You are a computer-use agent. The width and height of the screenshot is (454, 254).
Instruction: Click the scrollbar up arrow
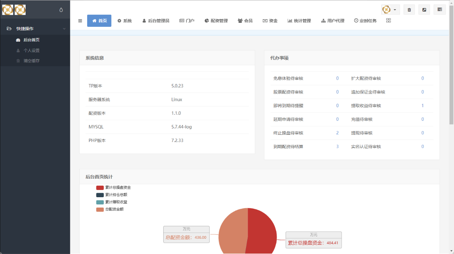pyautogui.click(x=451, y=2)
